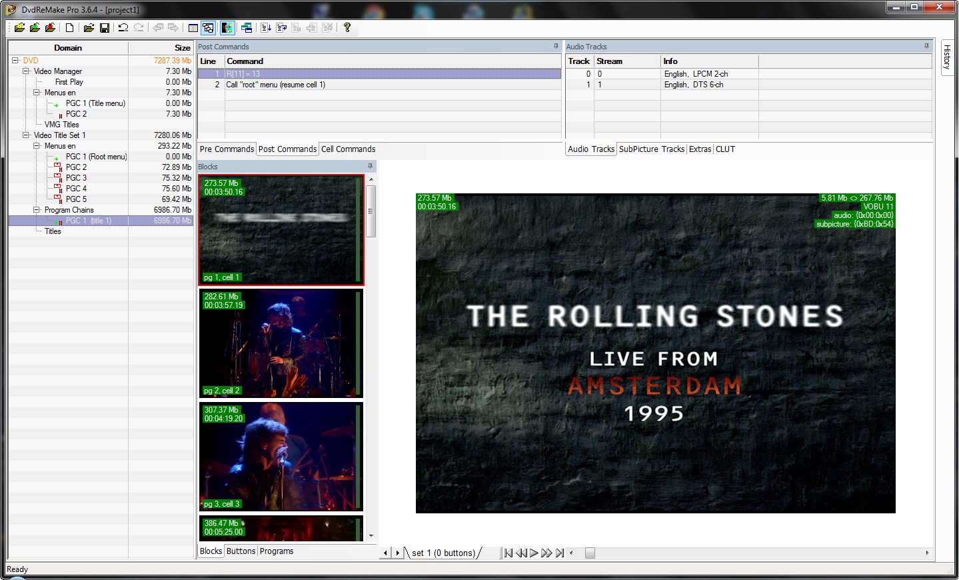
Task: Click the Size column header
Action: tap(161, 48)
